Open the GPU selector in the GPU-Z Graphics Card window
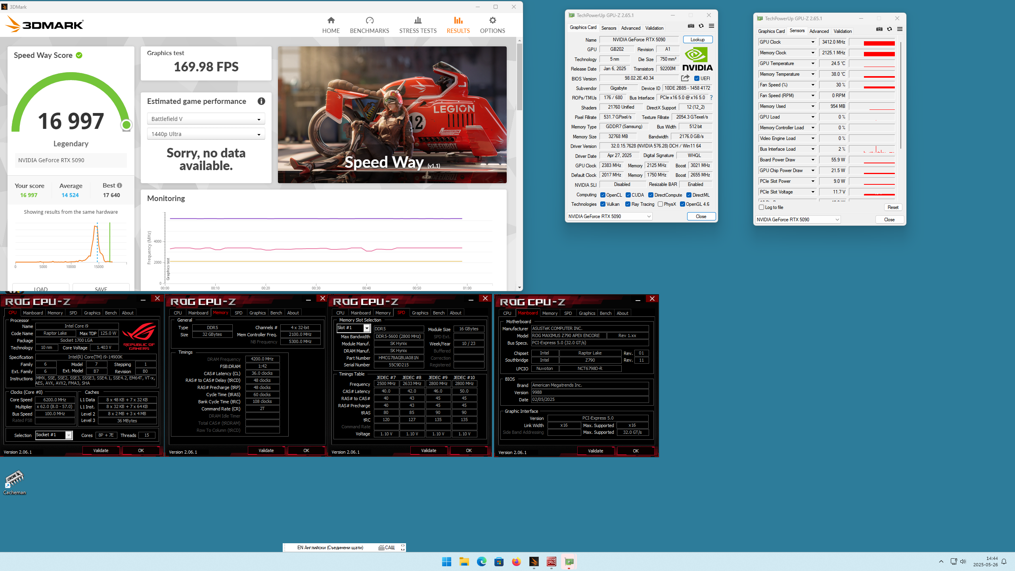The width and height of the screenshot is (1015, 571). 609,217
